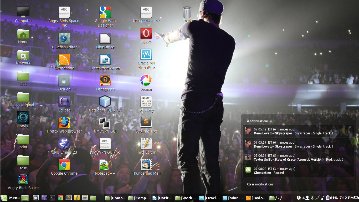Click the Terminal launcher in the panel
The width and height of the screenshot is (359, 202).
53,198
